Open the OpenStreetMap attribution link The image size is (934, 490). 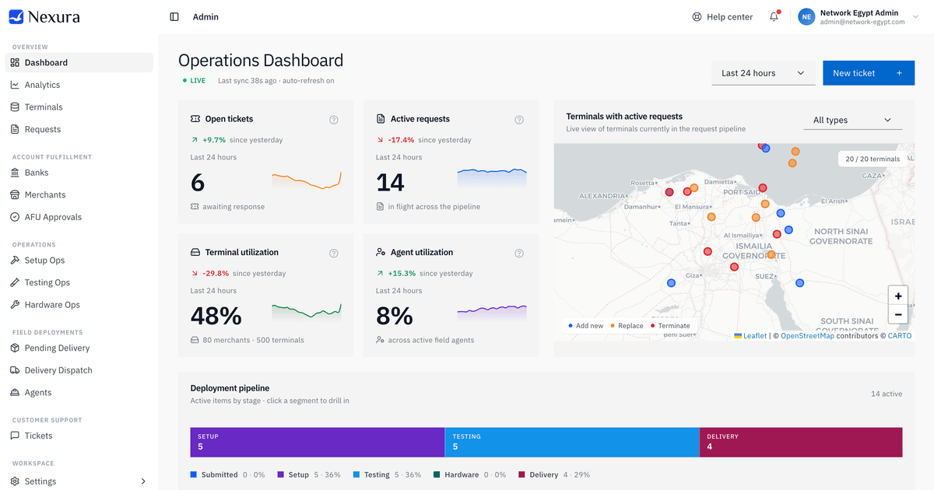[x=807, y=336]
